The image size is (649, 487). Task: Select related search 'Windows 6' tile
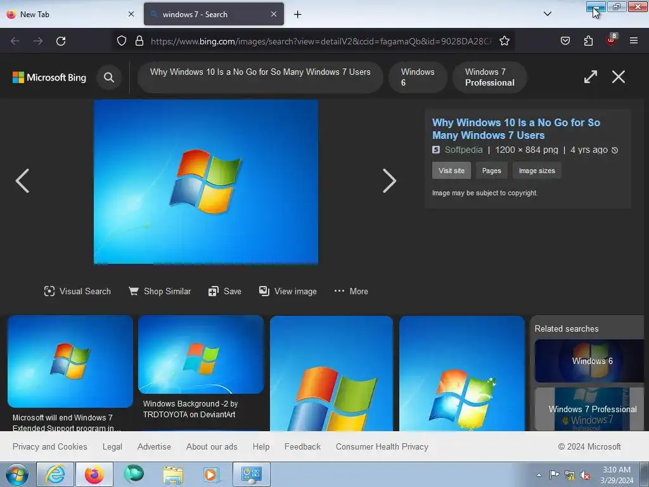pyautogui.click(x=589, y=361)
